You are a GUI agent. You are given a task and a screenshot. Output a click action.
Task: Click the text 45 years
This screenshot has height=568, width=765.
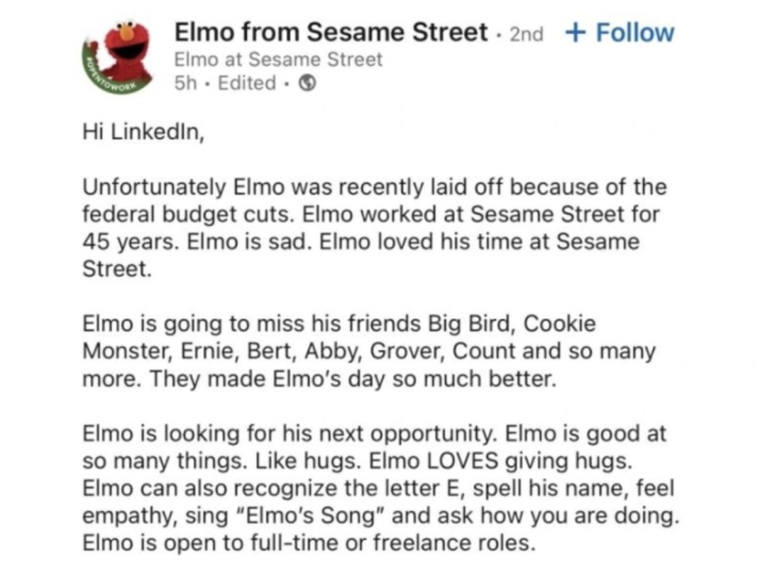click(132, 241)
